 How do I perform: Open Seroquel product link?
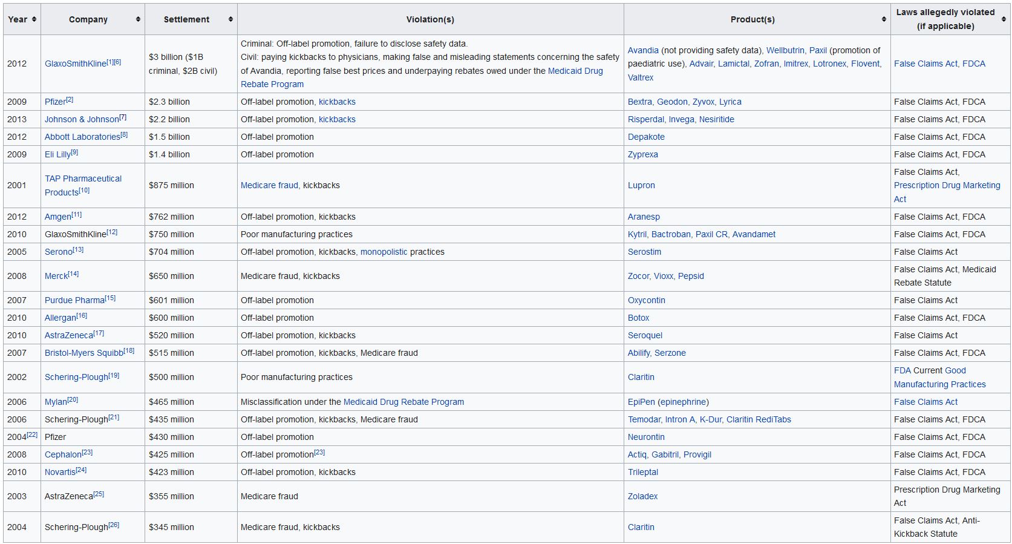(645, 335)
